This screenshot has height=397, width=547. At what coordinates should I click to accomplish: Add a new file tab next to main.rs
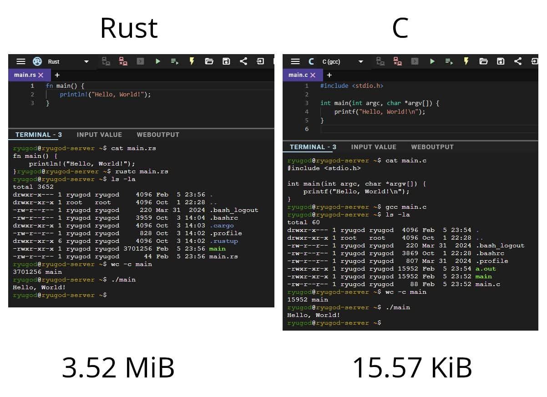[x=57, y=75]
